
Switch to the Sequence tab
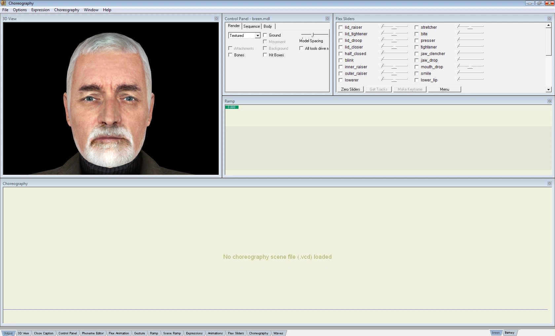[x=251, y=26]
